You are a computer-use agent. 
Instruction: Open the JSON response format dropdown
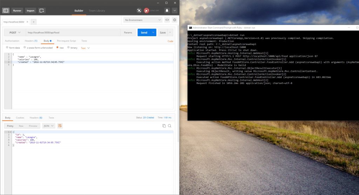pyautogui.click(x=48, y=126)
